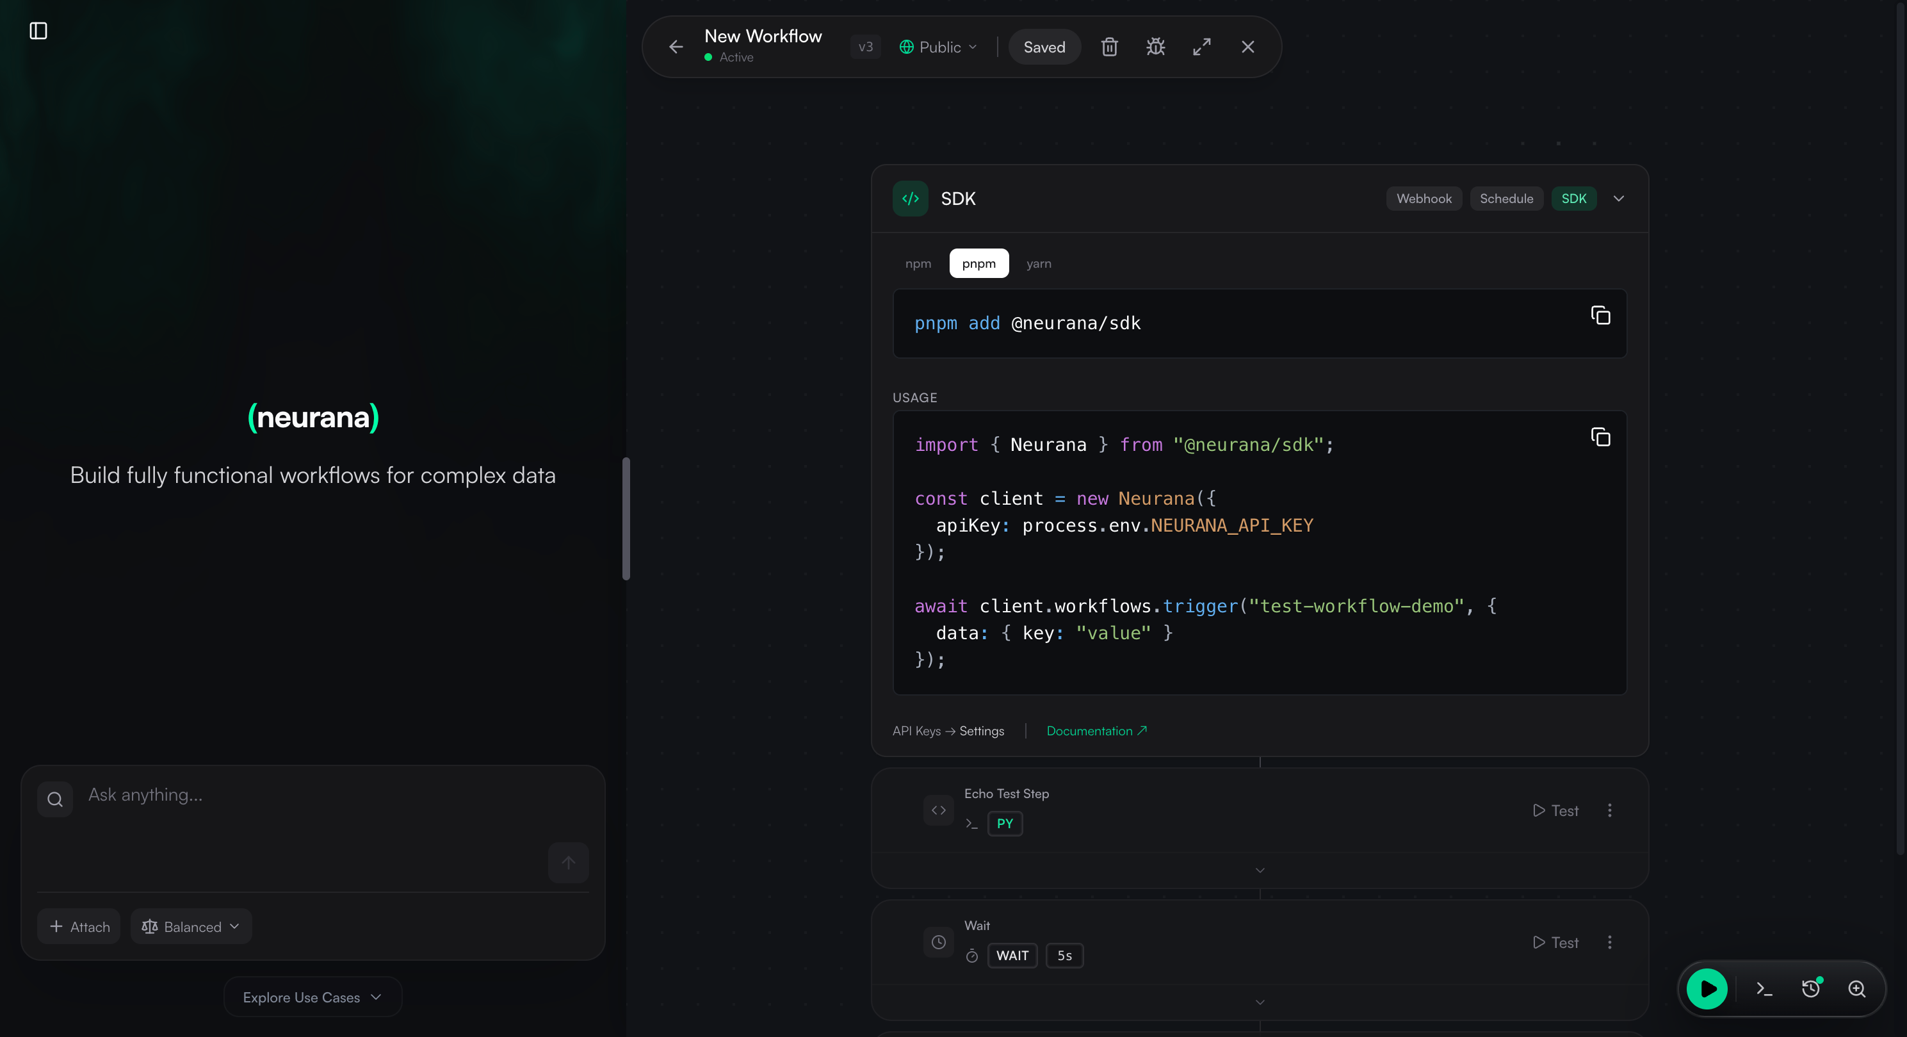Open the terminal console icon
This screenshot has width=1907, height=1037.
pyautogui.click(x=1764, y=988)
